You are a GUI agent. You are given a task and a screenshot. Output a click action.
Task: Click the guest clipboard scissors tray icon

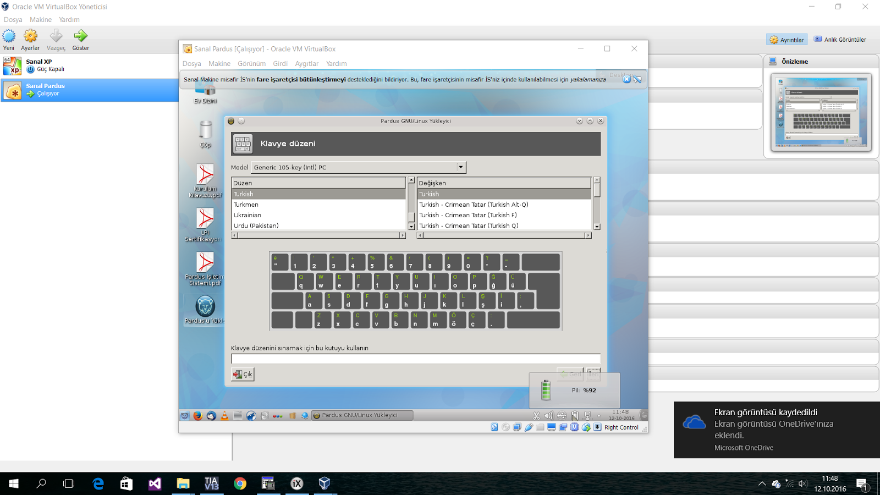click(536, 416)
